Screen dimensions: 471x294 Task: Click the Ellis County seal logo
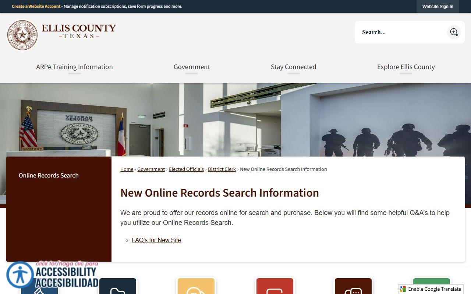pyautogui.click(x=22, y=35)
